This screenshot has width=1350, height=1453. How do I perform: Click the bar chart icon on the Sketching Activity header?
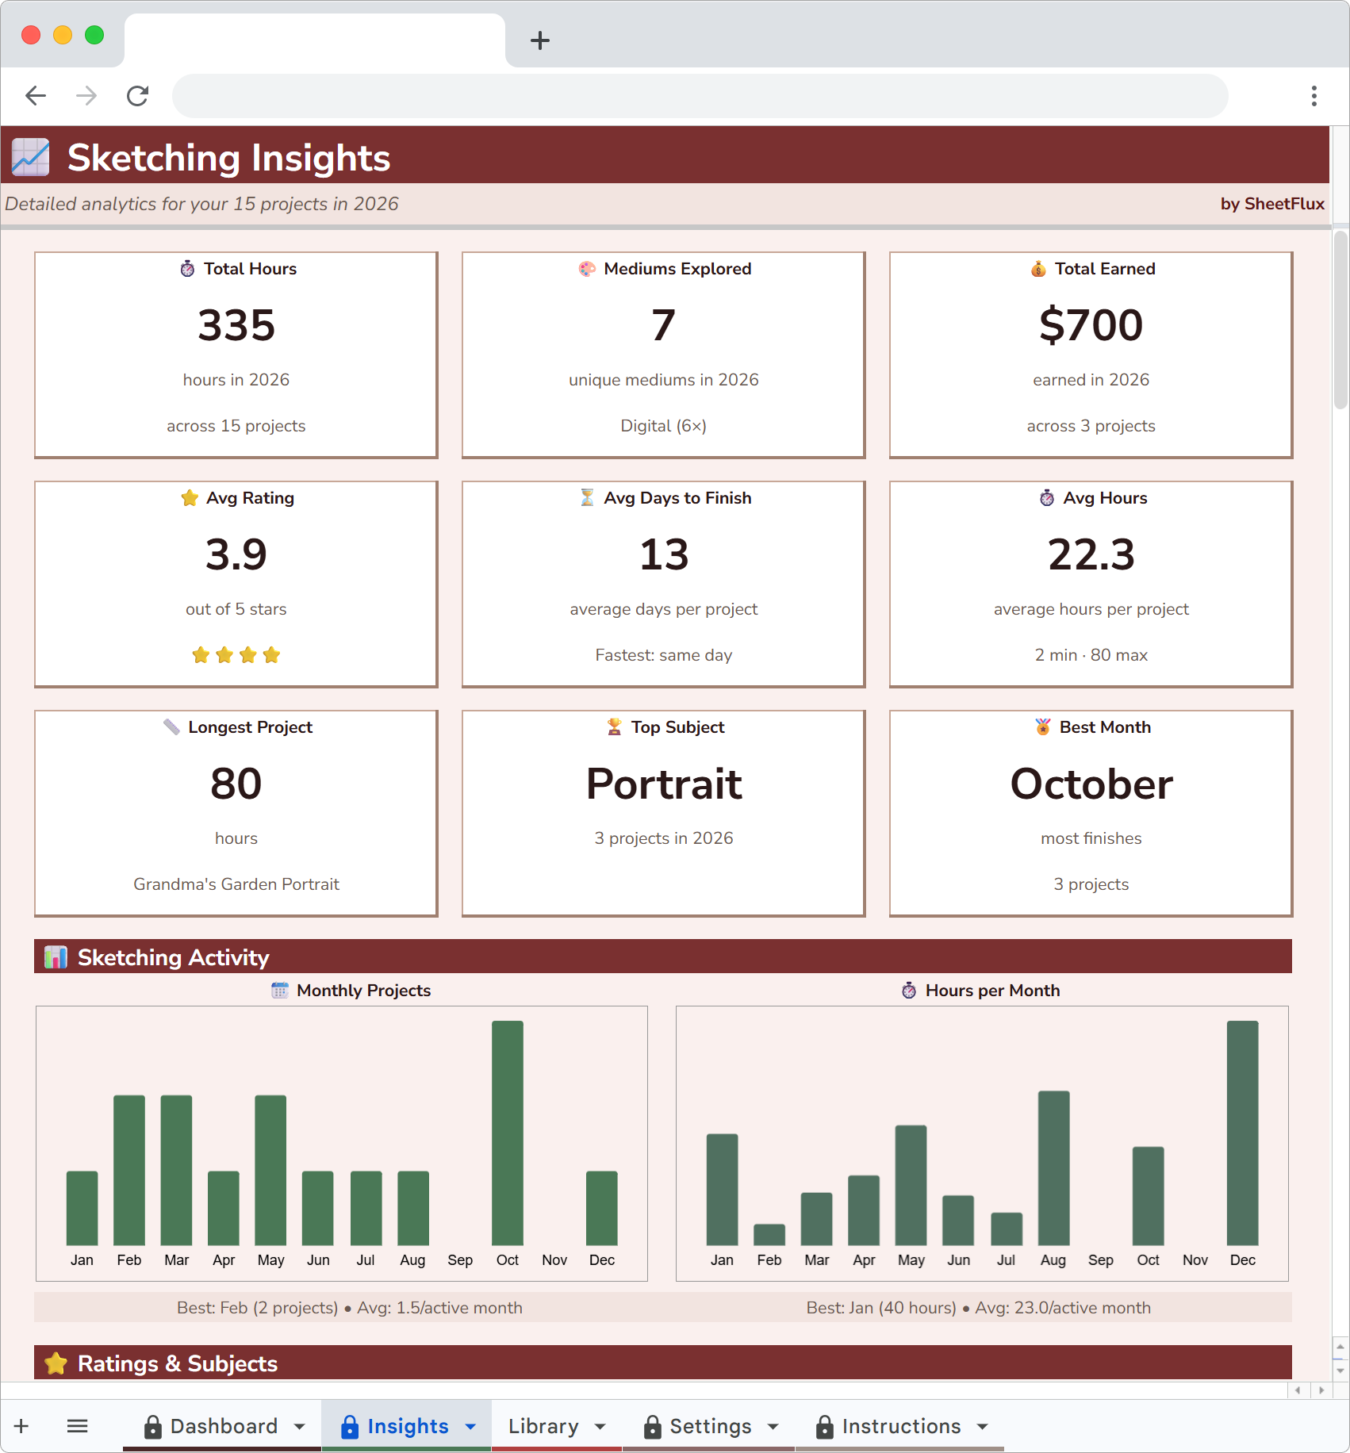click(56, 957)
